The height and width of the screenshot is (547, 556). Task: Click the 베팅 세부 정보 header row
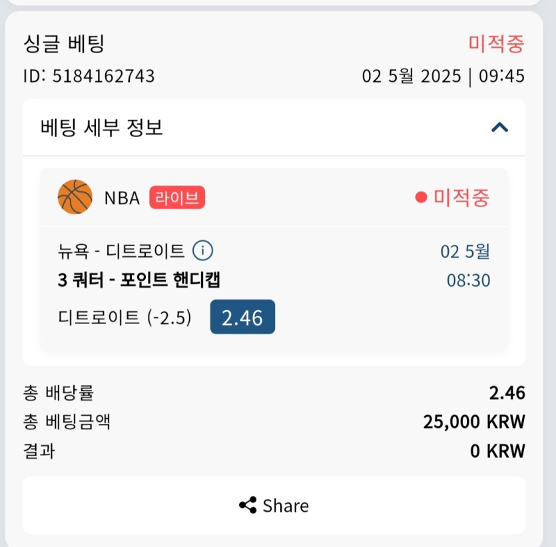274,128
